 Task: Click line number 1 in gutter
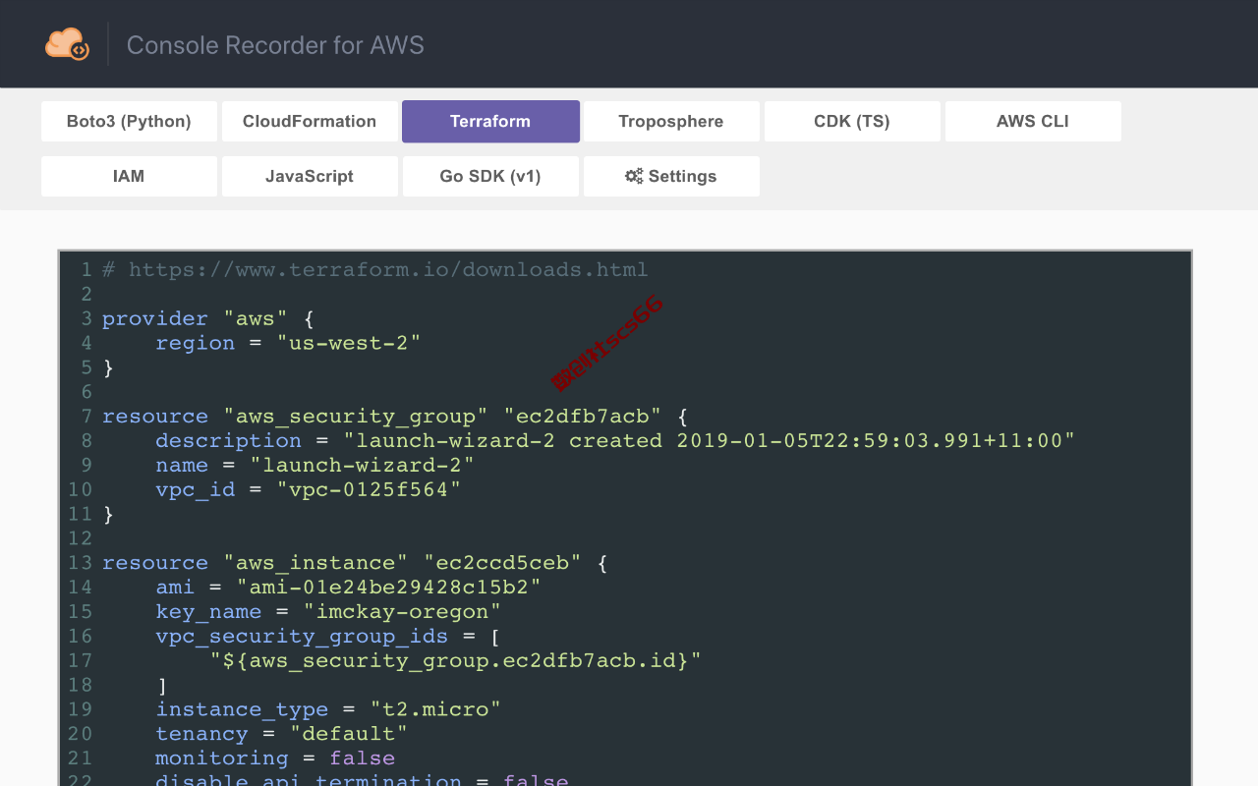[x=86, y=269]
